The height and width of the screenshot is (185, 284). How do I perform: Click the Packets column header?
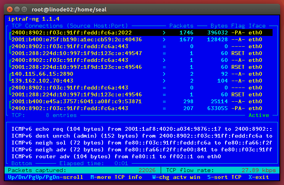click(x=181, y=26)
